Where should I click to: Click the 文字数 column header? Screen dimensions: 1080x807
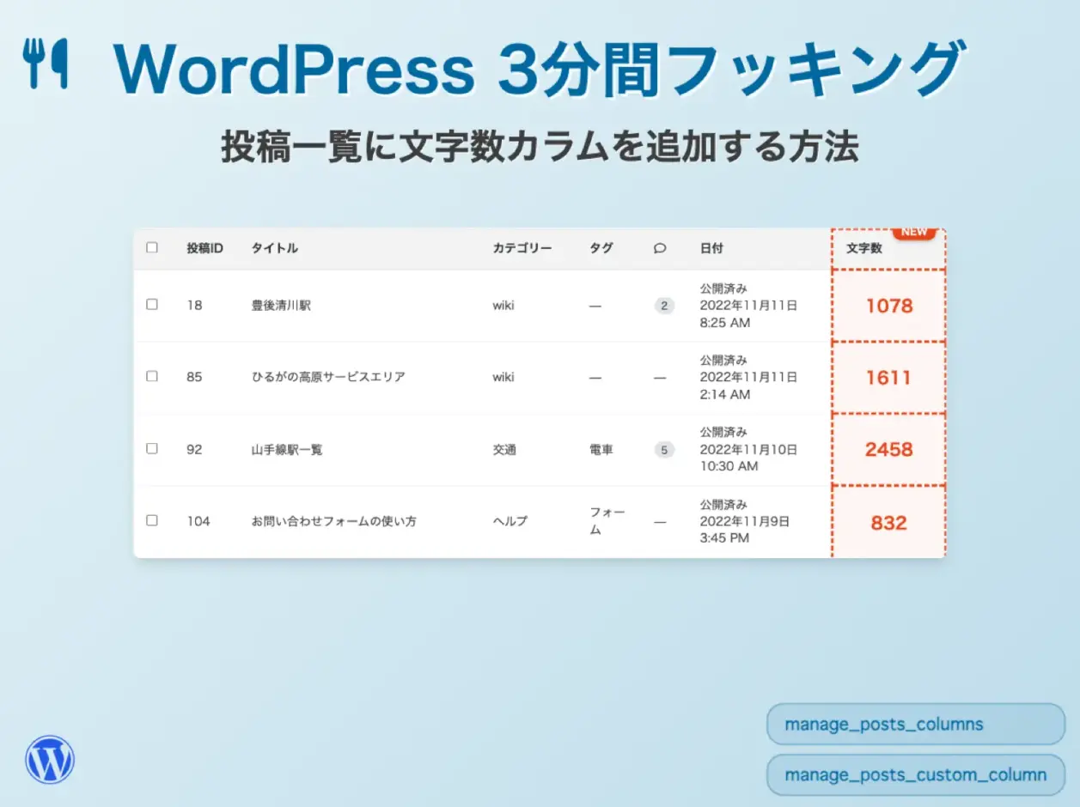pyautogui.click(x=864, y=248)
